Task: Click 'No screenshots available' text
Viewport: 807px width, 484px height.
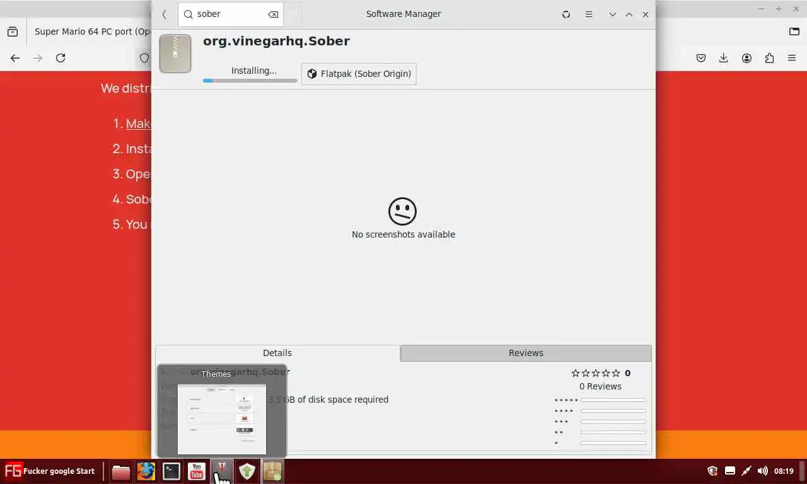Action: [403, 234]
